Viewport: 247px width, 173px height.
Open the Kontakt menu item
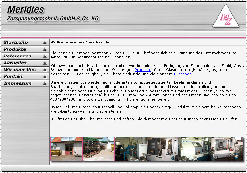(x=25, y=77)
